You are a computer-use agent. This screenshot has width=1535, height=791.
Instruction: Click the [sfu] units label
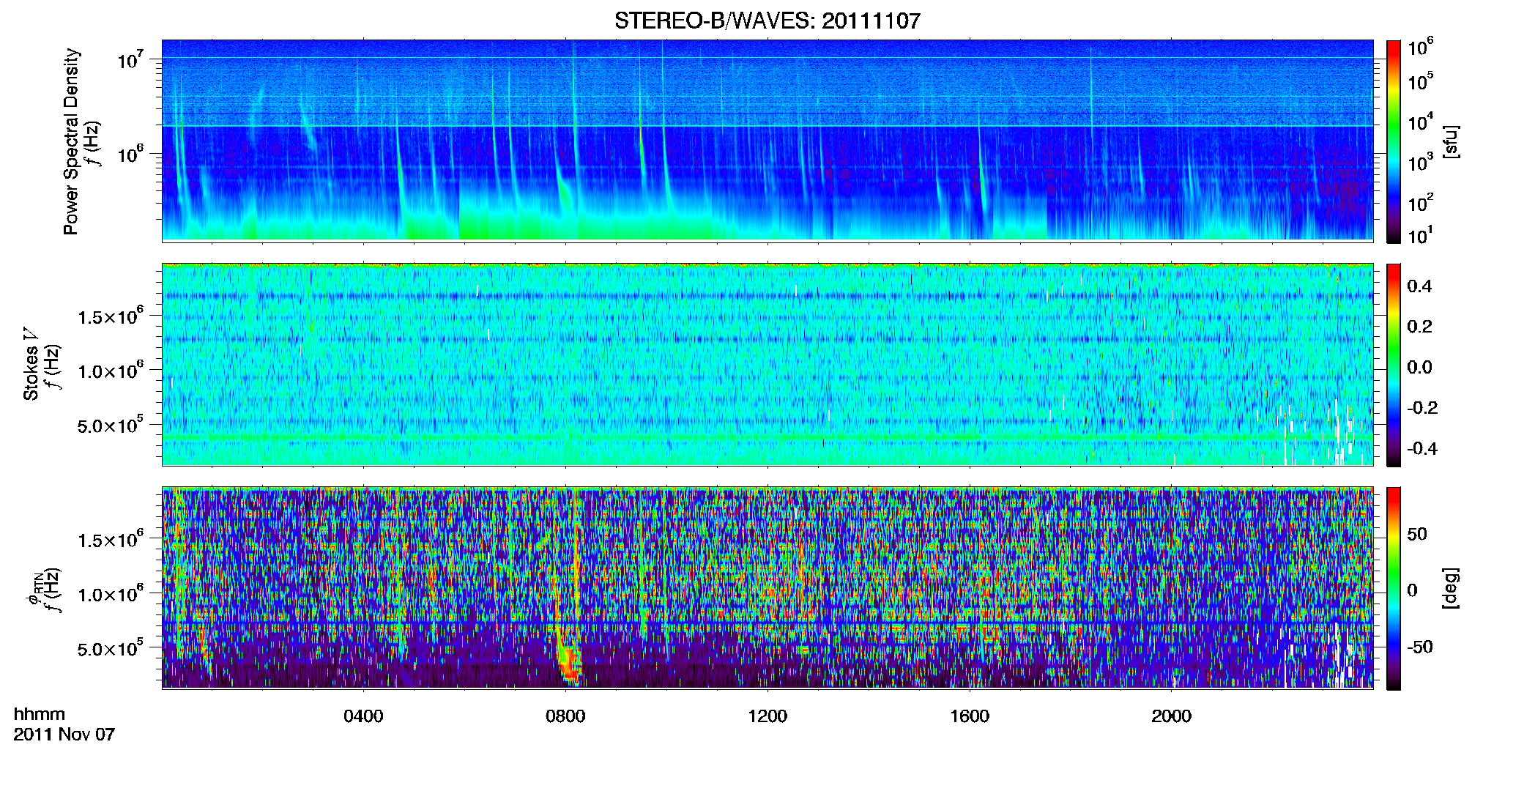point(1452,141)
